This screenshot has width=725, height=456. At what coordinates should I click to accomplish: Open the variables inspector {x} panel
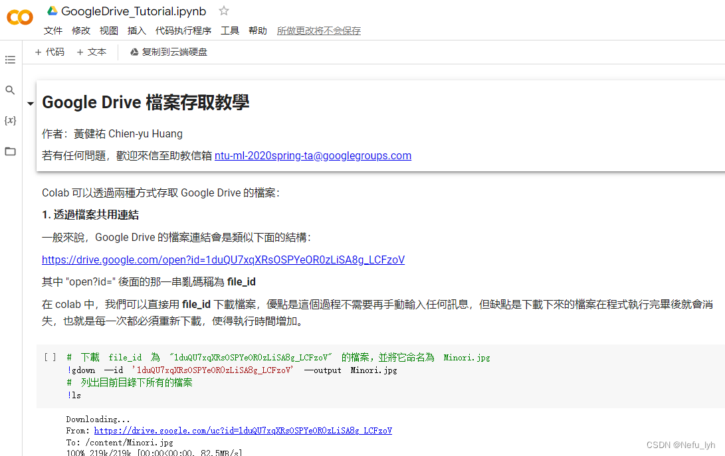(10, 120)
